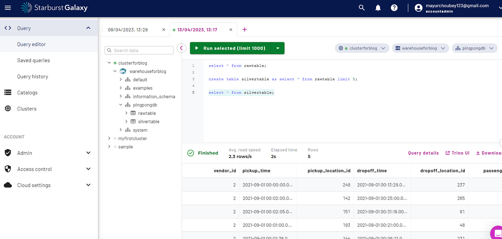
Task: Close the 08/04/2023, 13:28 tab
Action: click(x=164, y=30)
